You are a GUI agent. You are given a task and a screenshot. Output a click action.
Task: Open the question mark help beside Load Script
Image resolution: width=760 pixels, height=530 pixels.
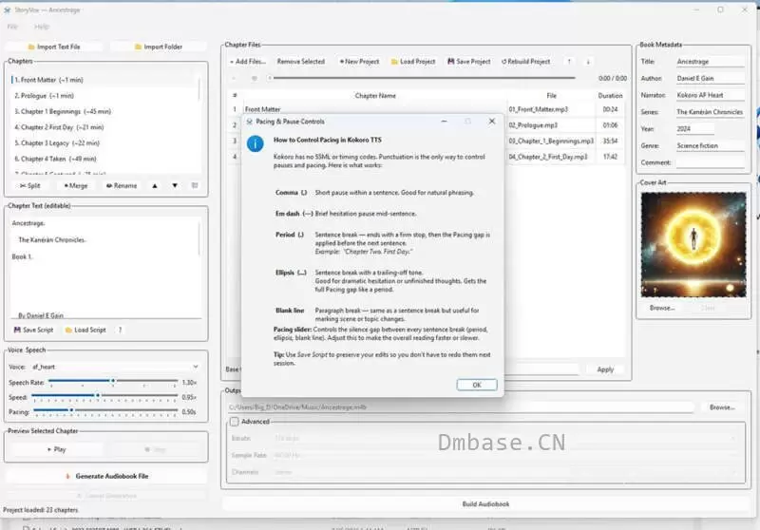click(x=121, y=330)
